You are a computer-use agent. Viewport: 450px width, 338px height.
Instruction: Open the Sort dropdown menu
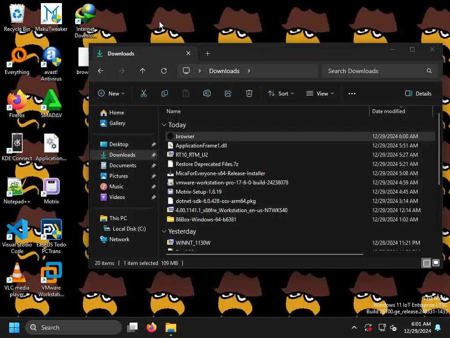click(281, 93)
